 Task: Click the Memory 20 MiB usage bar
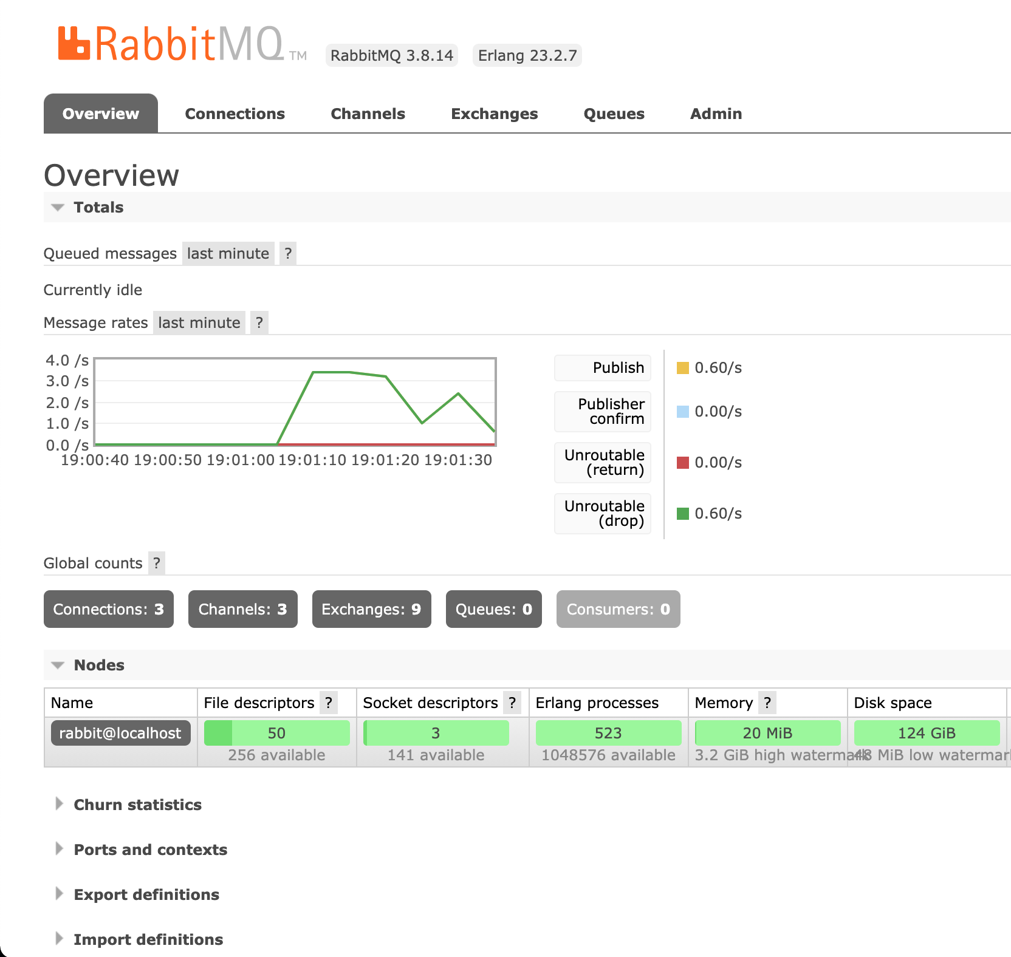768,733
